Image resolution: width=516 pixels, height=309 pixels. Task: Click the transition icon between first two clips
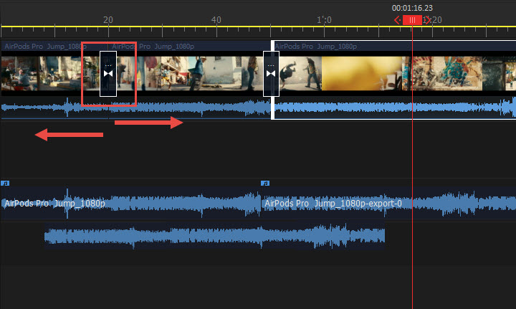pyautogui.click(x=108, y=74)
